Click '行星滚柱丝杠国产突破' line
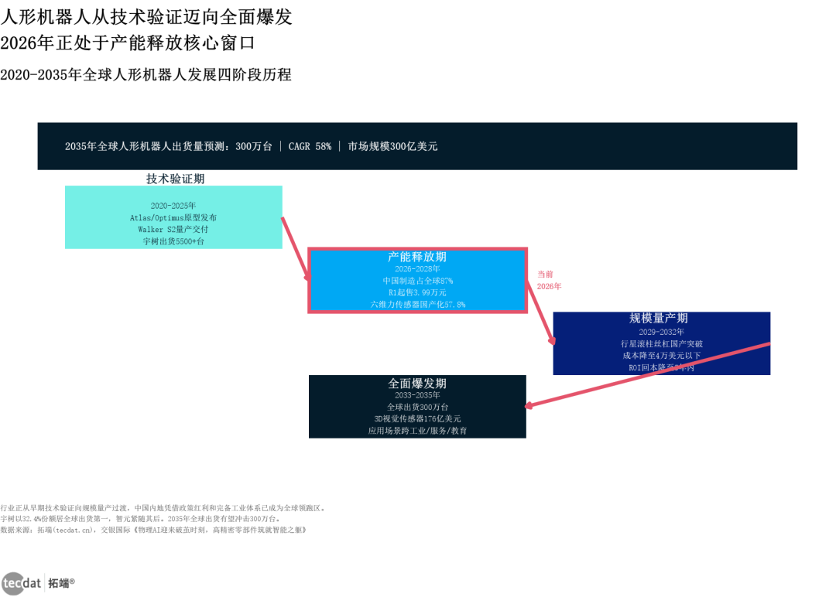This screenshot has height=597, width=836. click(662, 344)
